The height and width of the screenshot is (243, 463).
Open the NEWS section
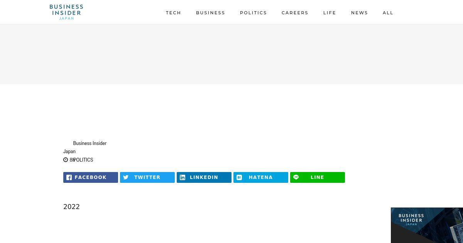tap(359, 13)
